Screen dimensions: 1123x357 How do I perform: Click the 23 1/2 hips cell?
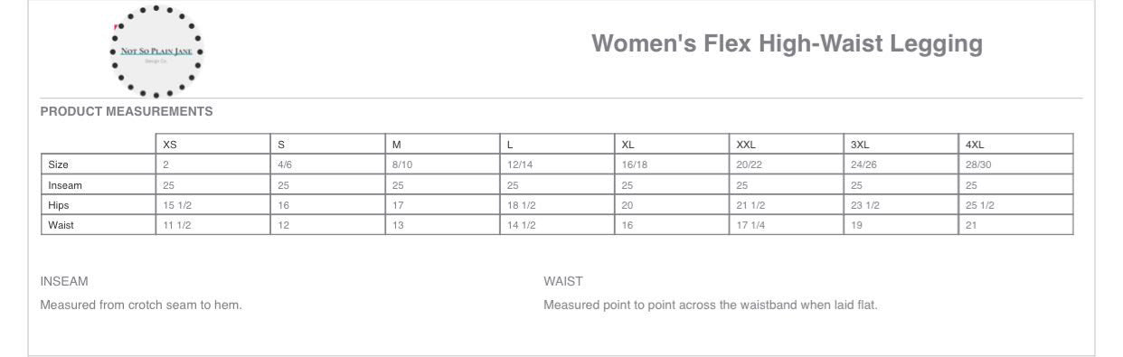[x=901, y=205]
